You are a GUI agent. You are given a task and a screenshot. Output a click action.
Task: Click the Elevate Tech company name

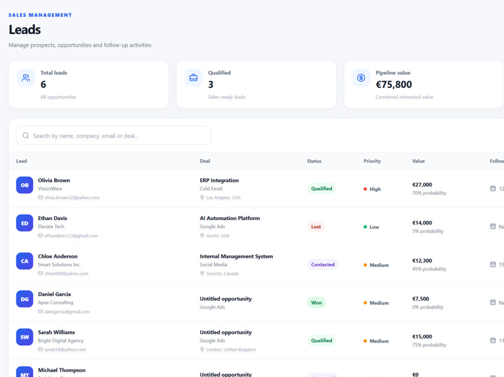click(x=51, y=227)
